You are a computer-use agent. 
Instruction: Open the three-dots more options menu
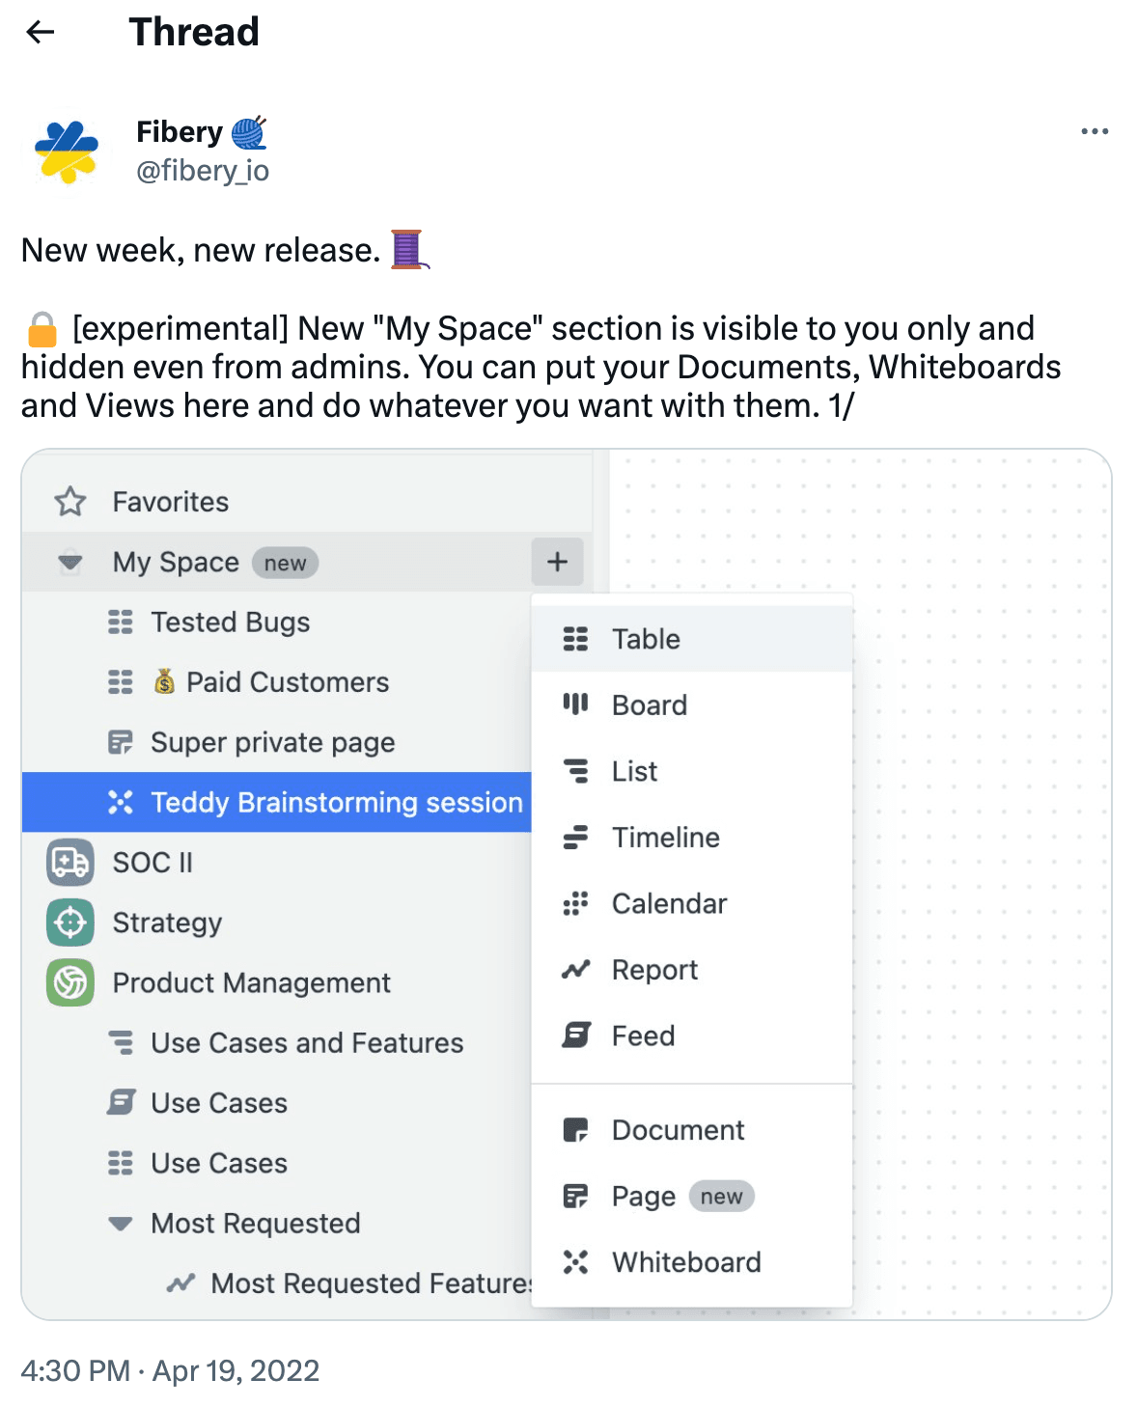pos(1094,131)
